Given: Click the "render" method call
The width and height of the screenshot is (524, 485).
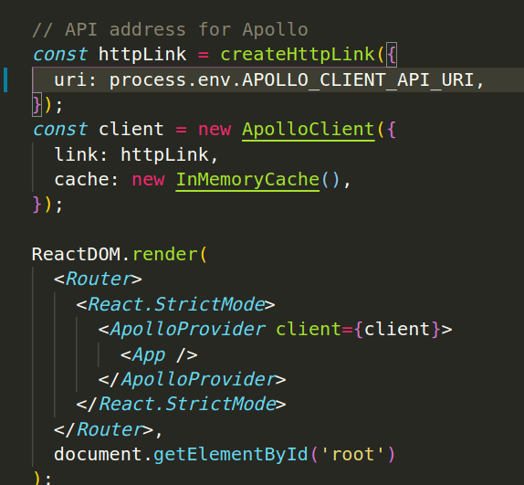Looking at the screenshot, I should pyautogui.click(x=165, y=254).
